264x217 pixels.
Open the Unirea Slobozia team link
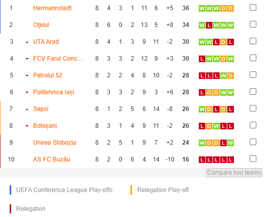point(55,143)
